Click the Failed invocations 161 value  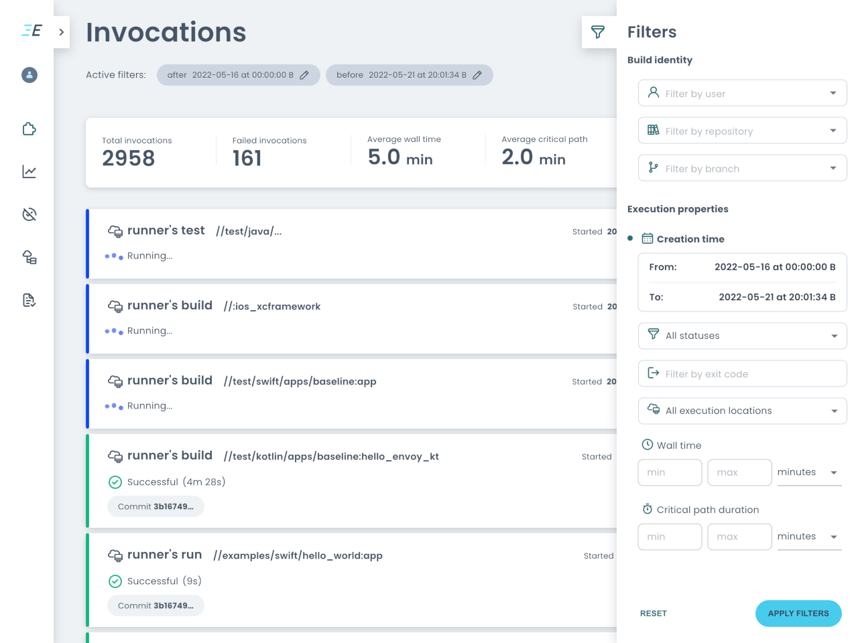pyautogui.click(x=247, y=158)
